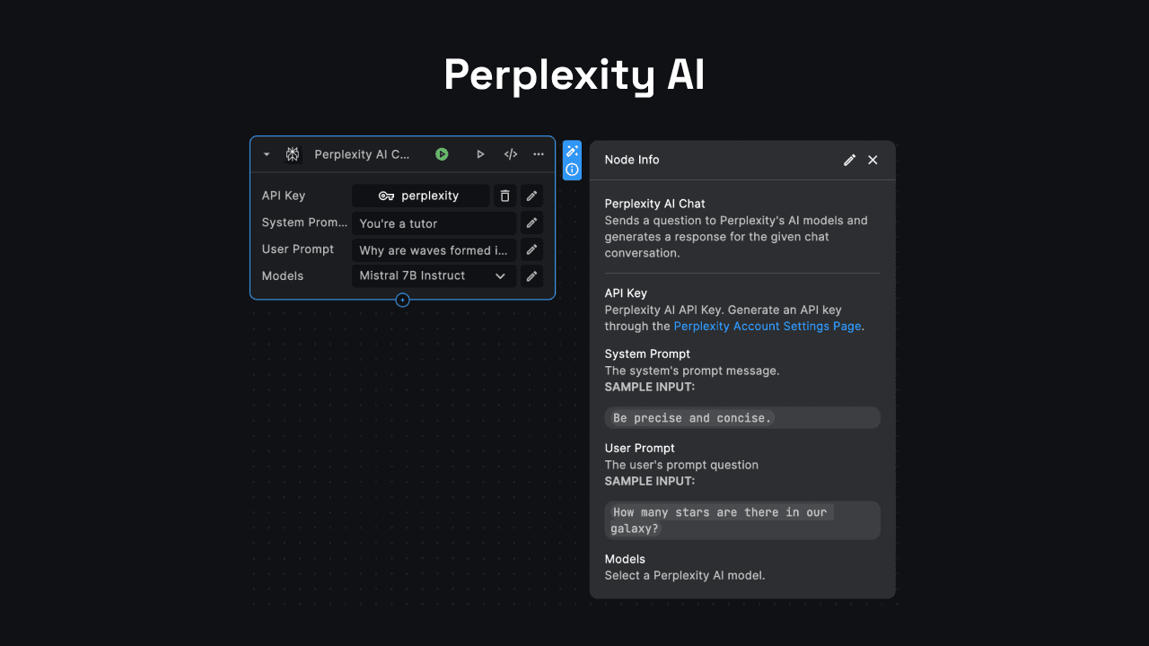1149x646 pixels.
Task: Click the 'Perplexity AI Chat' heading
Action: click(x=655, y=204)
